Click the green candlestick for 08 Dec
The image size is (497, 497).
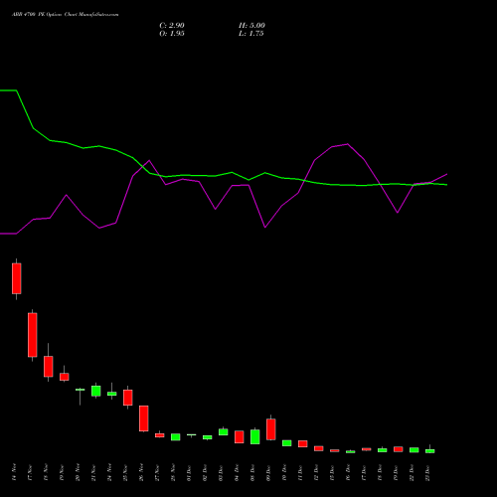[x=255, y=436]
